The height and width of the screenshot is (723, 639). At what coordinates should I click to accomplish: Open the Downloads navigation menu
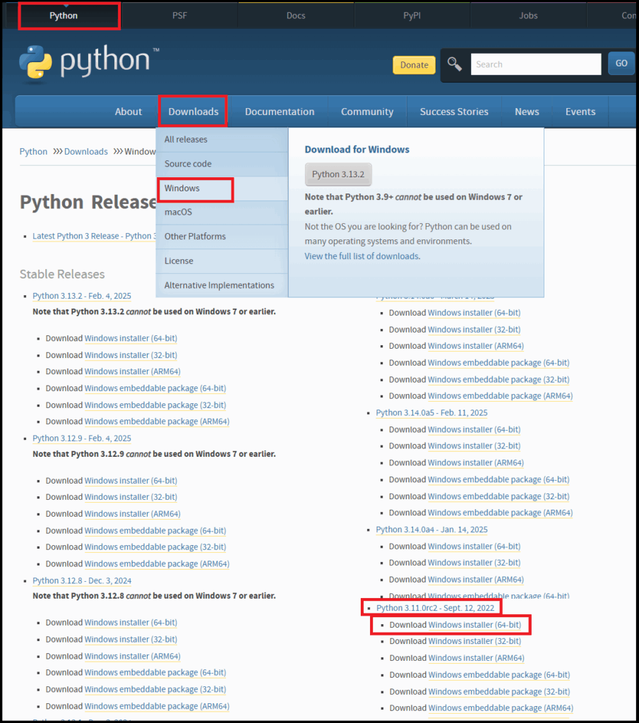[193, 112]
